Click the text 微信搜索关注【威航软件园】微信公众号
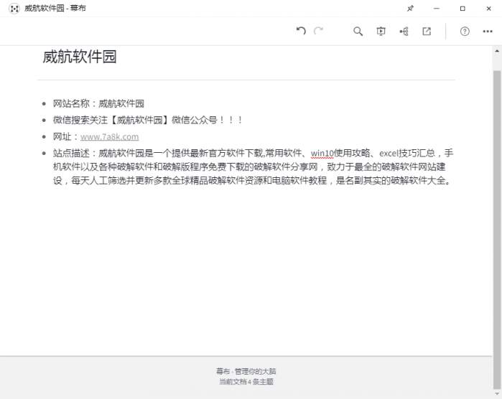This screenshot has width=502, height=399. click(x=135, y=121)
